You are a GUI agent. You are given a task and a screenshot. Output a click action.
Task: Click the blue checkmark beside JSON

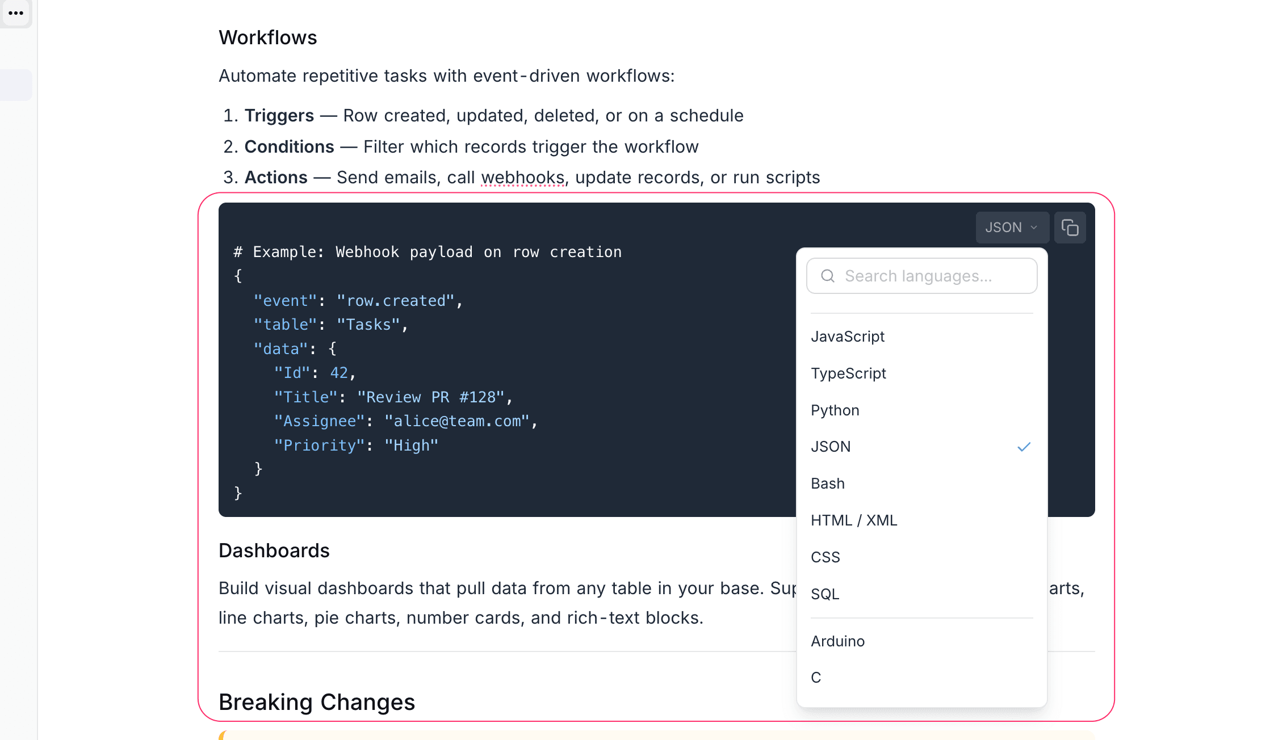click(x=1024, y=447)
